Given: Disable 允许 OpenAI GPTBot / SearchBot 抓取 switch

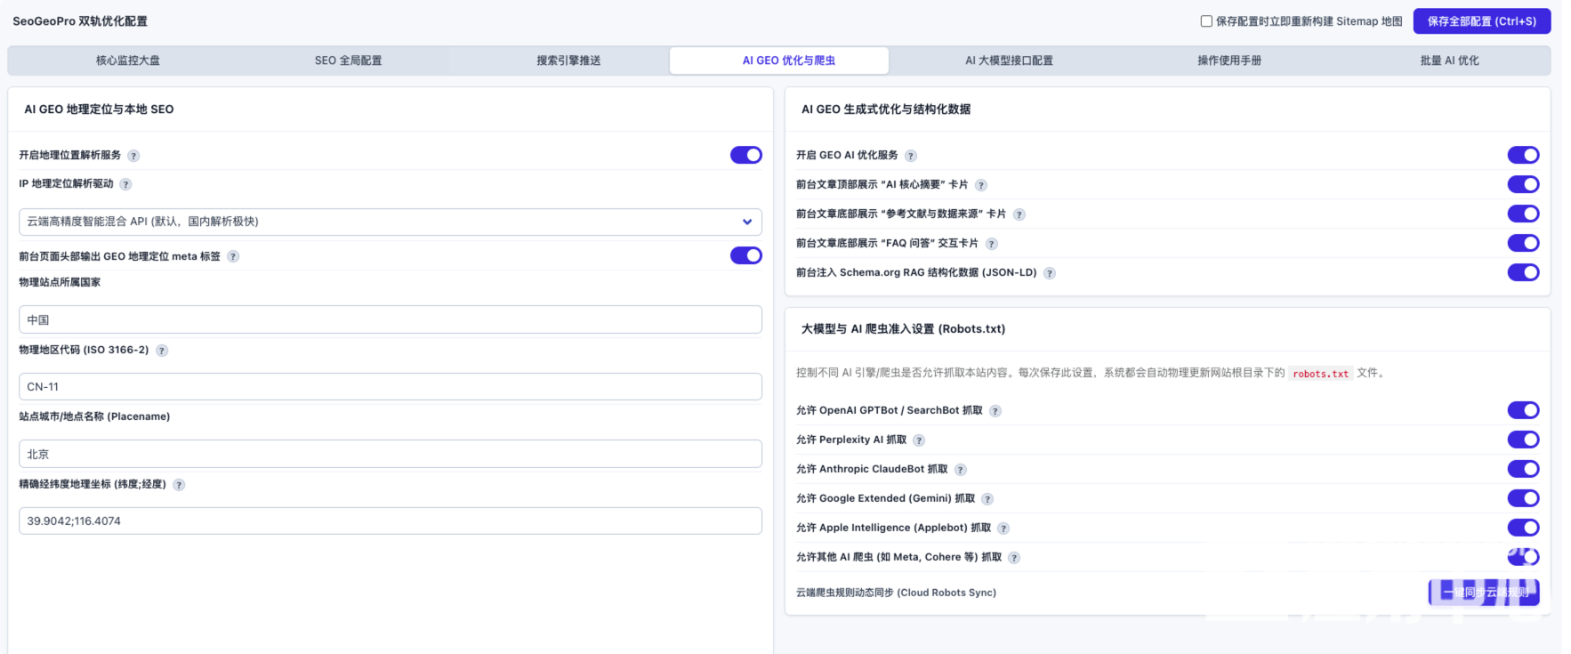Looking at the screenshot, I should 1523,410.
